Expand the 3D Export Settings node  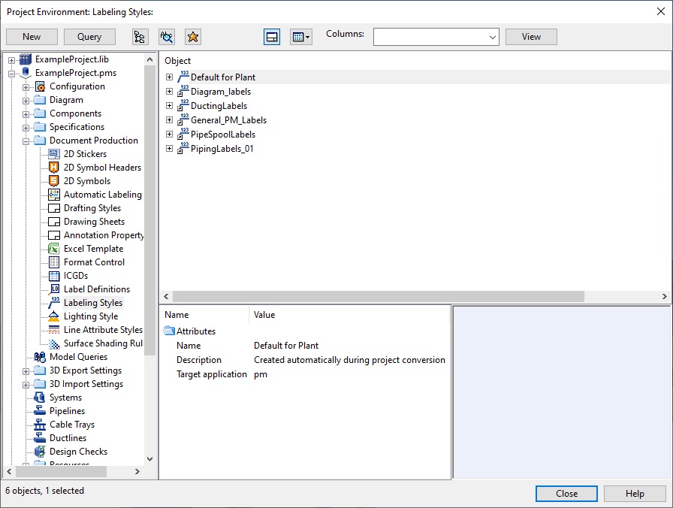[26, 370]
